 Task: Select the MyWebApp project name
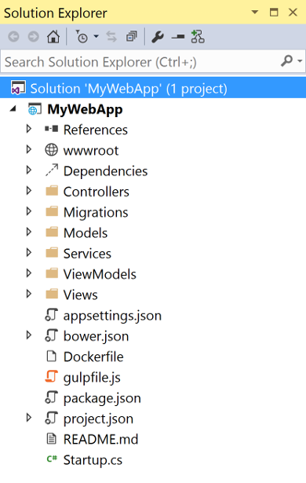click(x=85, y=109)
